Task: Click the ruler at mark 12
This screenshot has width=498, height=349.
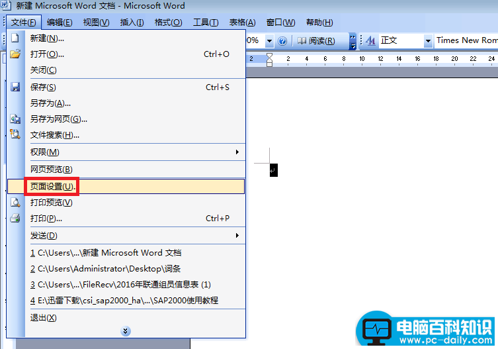Action: coord(380,58)
